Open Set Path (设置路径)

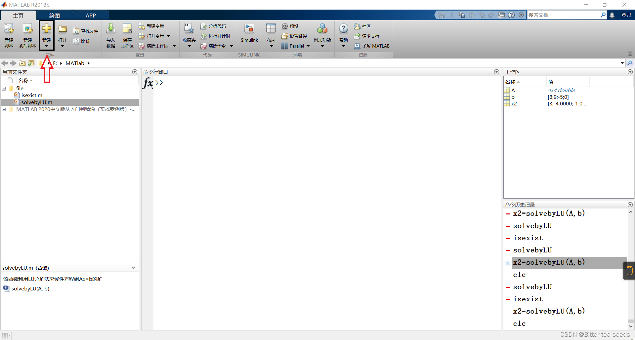(x=294, y=36)
